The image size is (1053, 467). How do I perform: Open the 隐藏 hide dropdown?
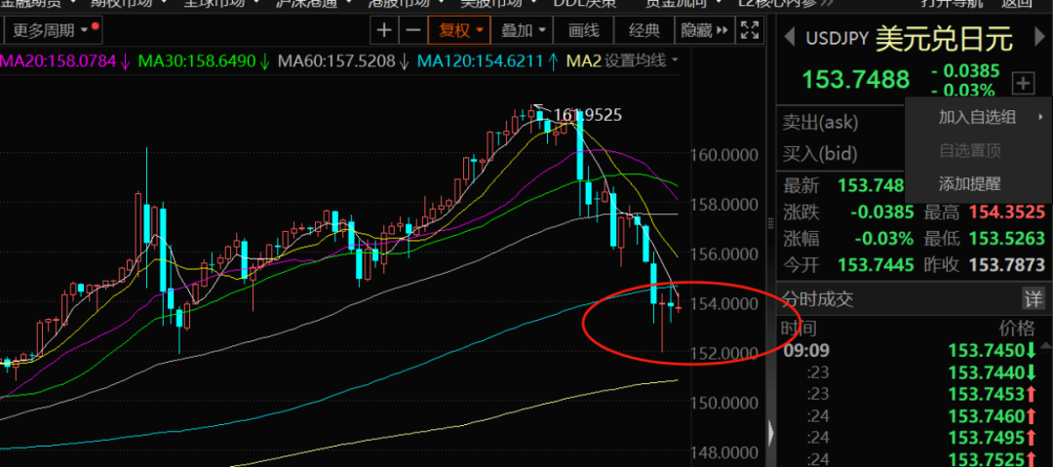click(704, 31)
